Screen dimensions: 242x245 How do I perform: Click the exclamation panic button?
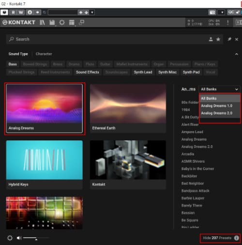(227, 22)
